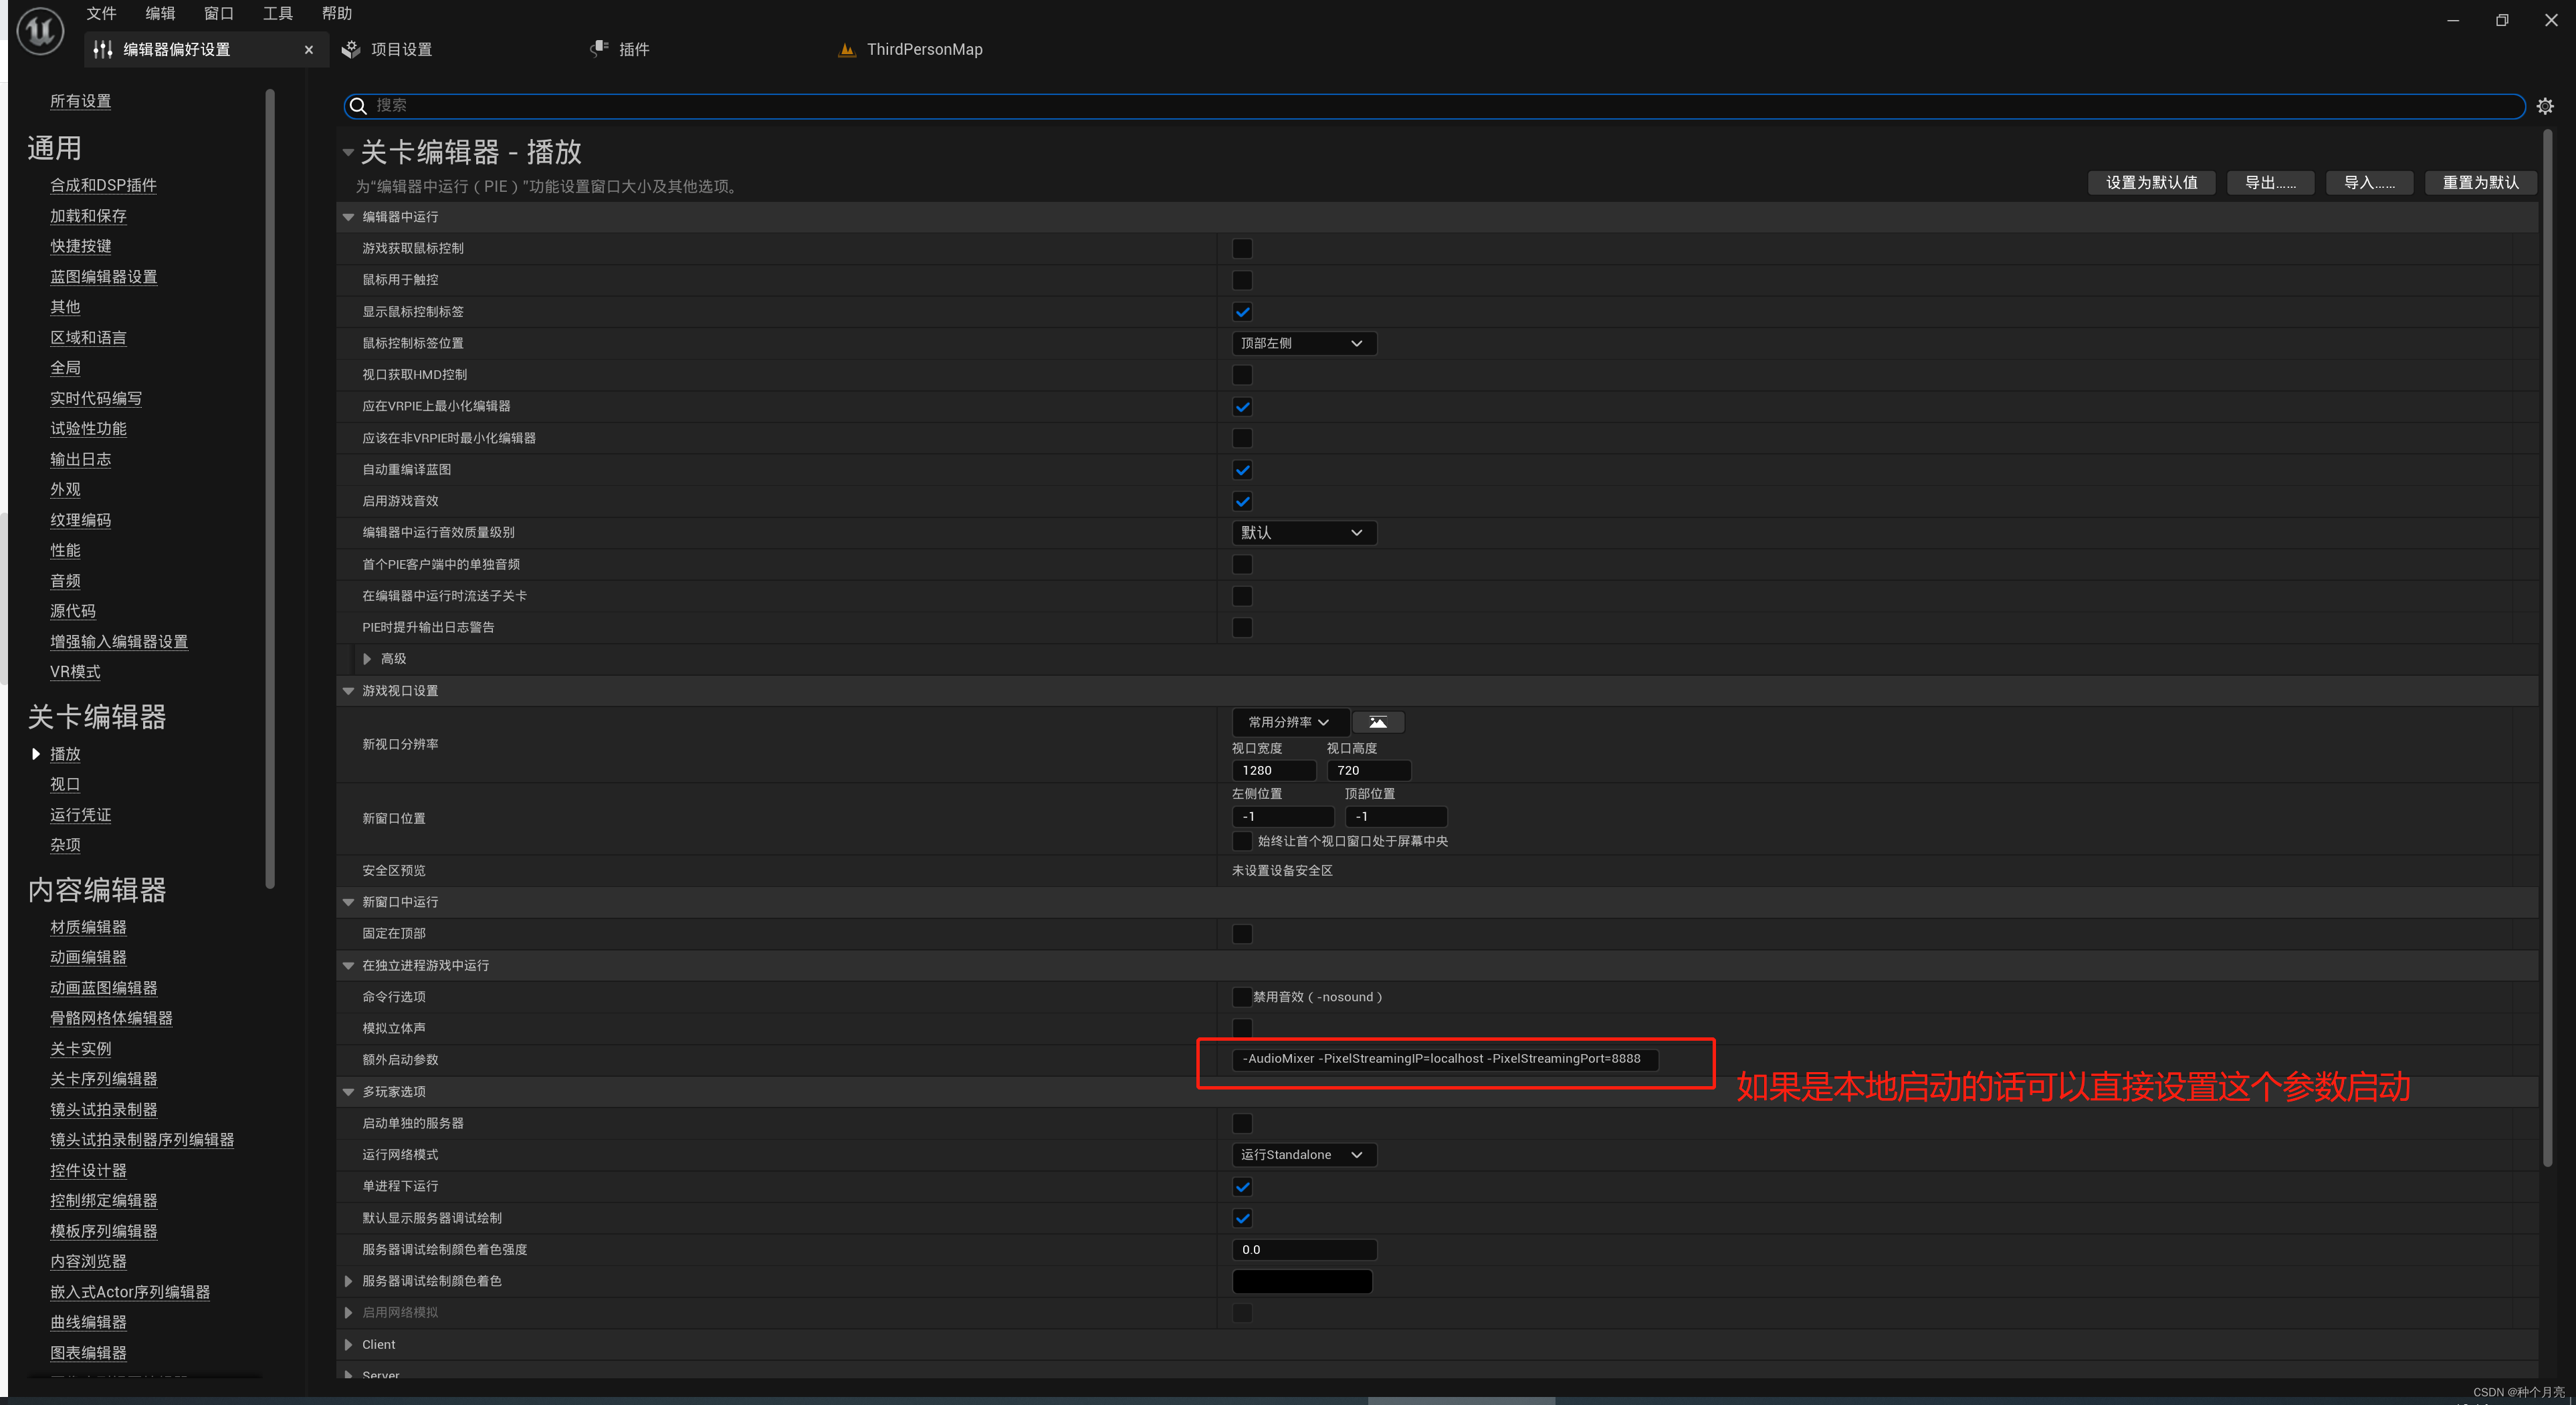The width and height of the screenshot is (2576, 1405).
Task: Click the 视口宽度 field showing 1280
Action: tap(1274, 771)
